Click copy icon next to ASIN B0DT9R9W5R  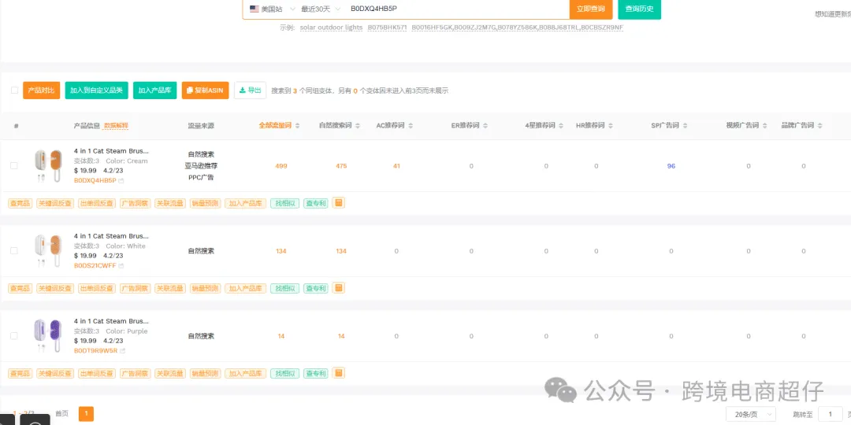pos(122,351)
